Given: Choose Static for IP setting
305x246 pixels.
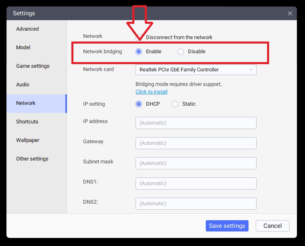Looking at the screenshot, I should click(x=175, y=104).
